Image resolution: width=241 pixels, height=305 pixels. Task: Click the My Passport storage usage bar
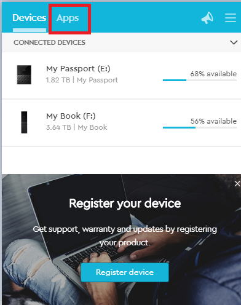pyautogui.click(x=200, y=81)
